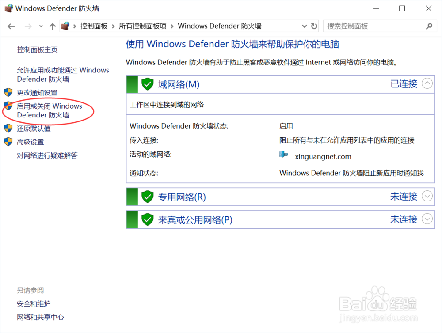
Task: Click the 来宾或公用网络(P) header title
Action: click(195, 220)
